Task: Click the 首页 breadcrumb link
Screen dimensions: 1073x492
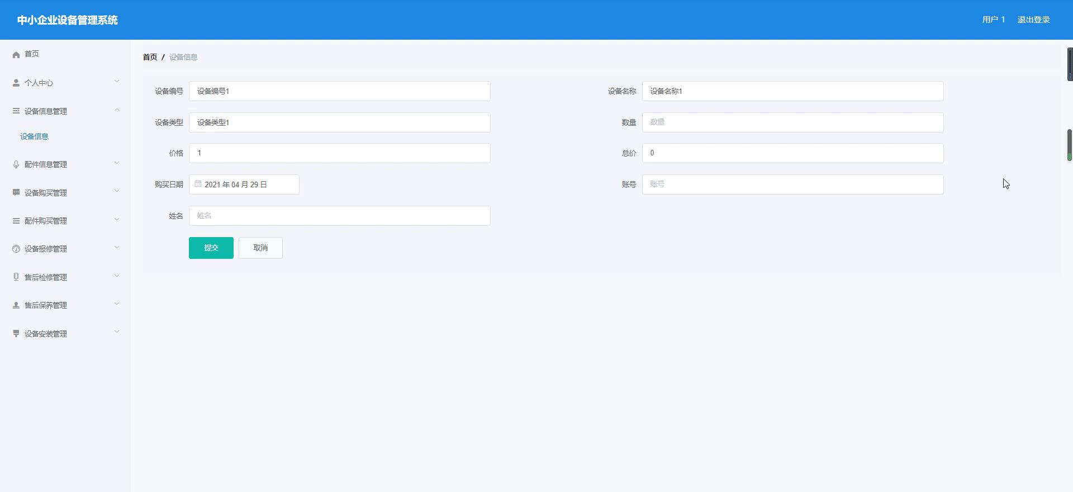Action: (x=150, y=57)
